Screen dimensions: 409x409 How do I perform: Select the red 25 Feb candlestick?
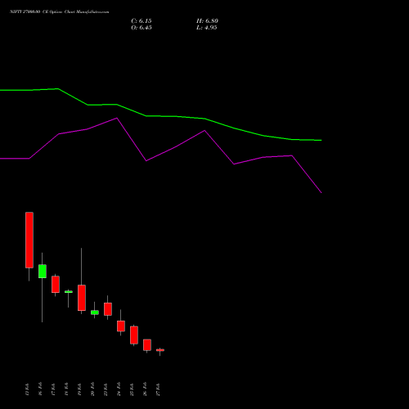[134, 335]
